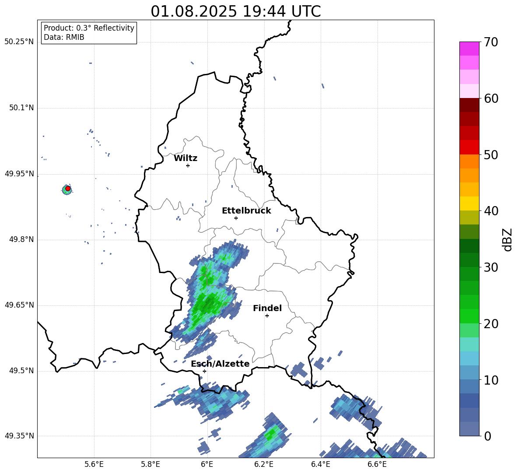518x473 pixels.
Task: Click the colorbar value 40
Action: pyautogui.click(x=491, y=211)
